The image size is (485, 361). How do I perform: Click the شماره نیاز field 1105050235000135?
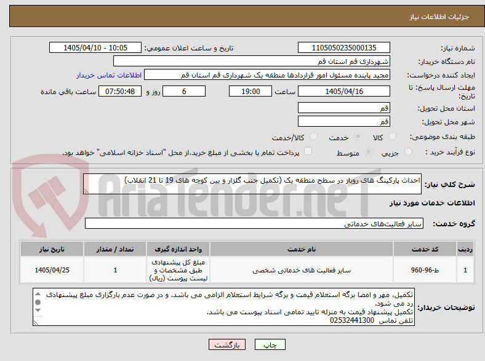(x=343, y=47)
